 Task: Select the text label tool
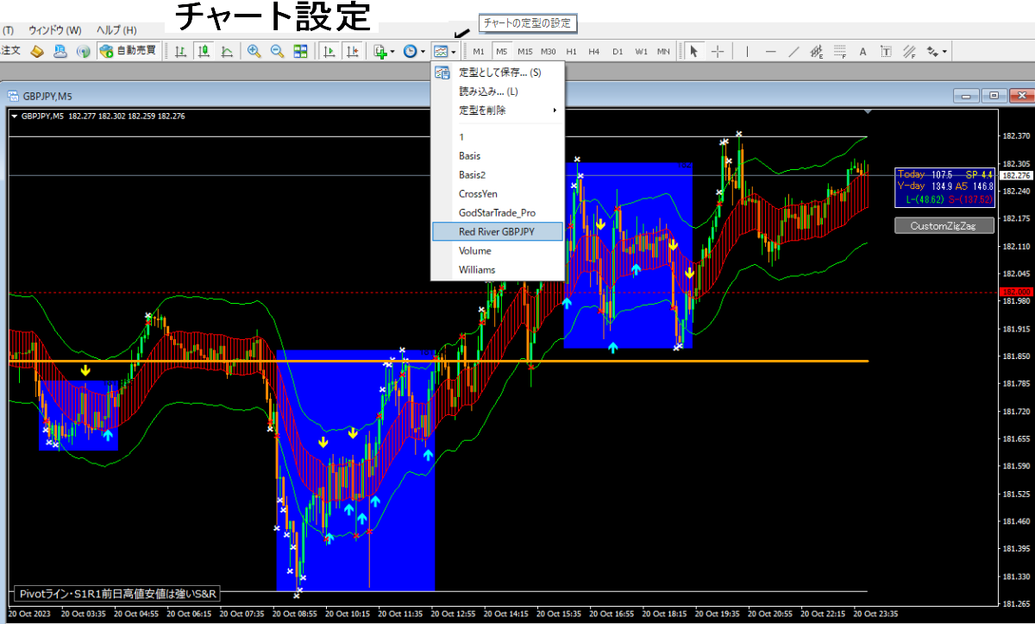[x=862, y=51]
